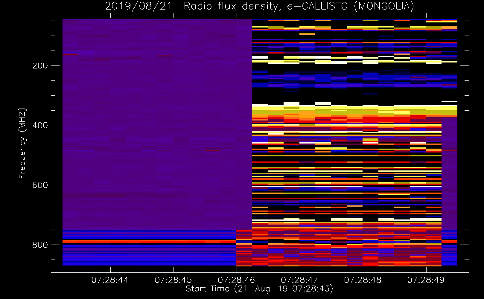Select the 800 frequency tick label
Viewport: 484px width, 299px height.
coord(40,245)
